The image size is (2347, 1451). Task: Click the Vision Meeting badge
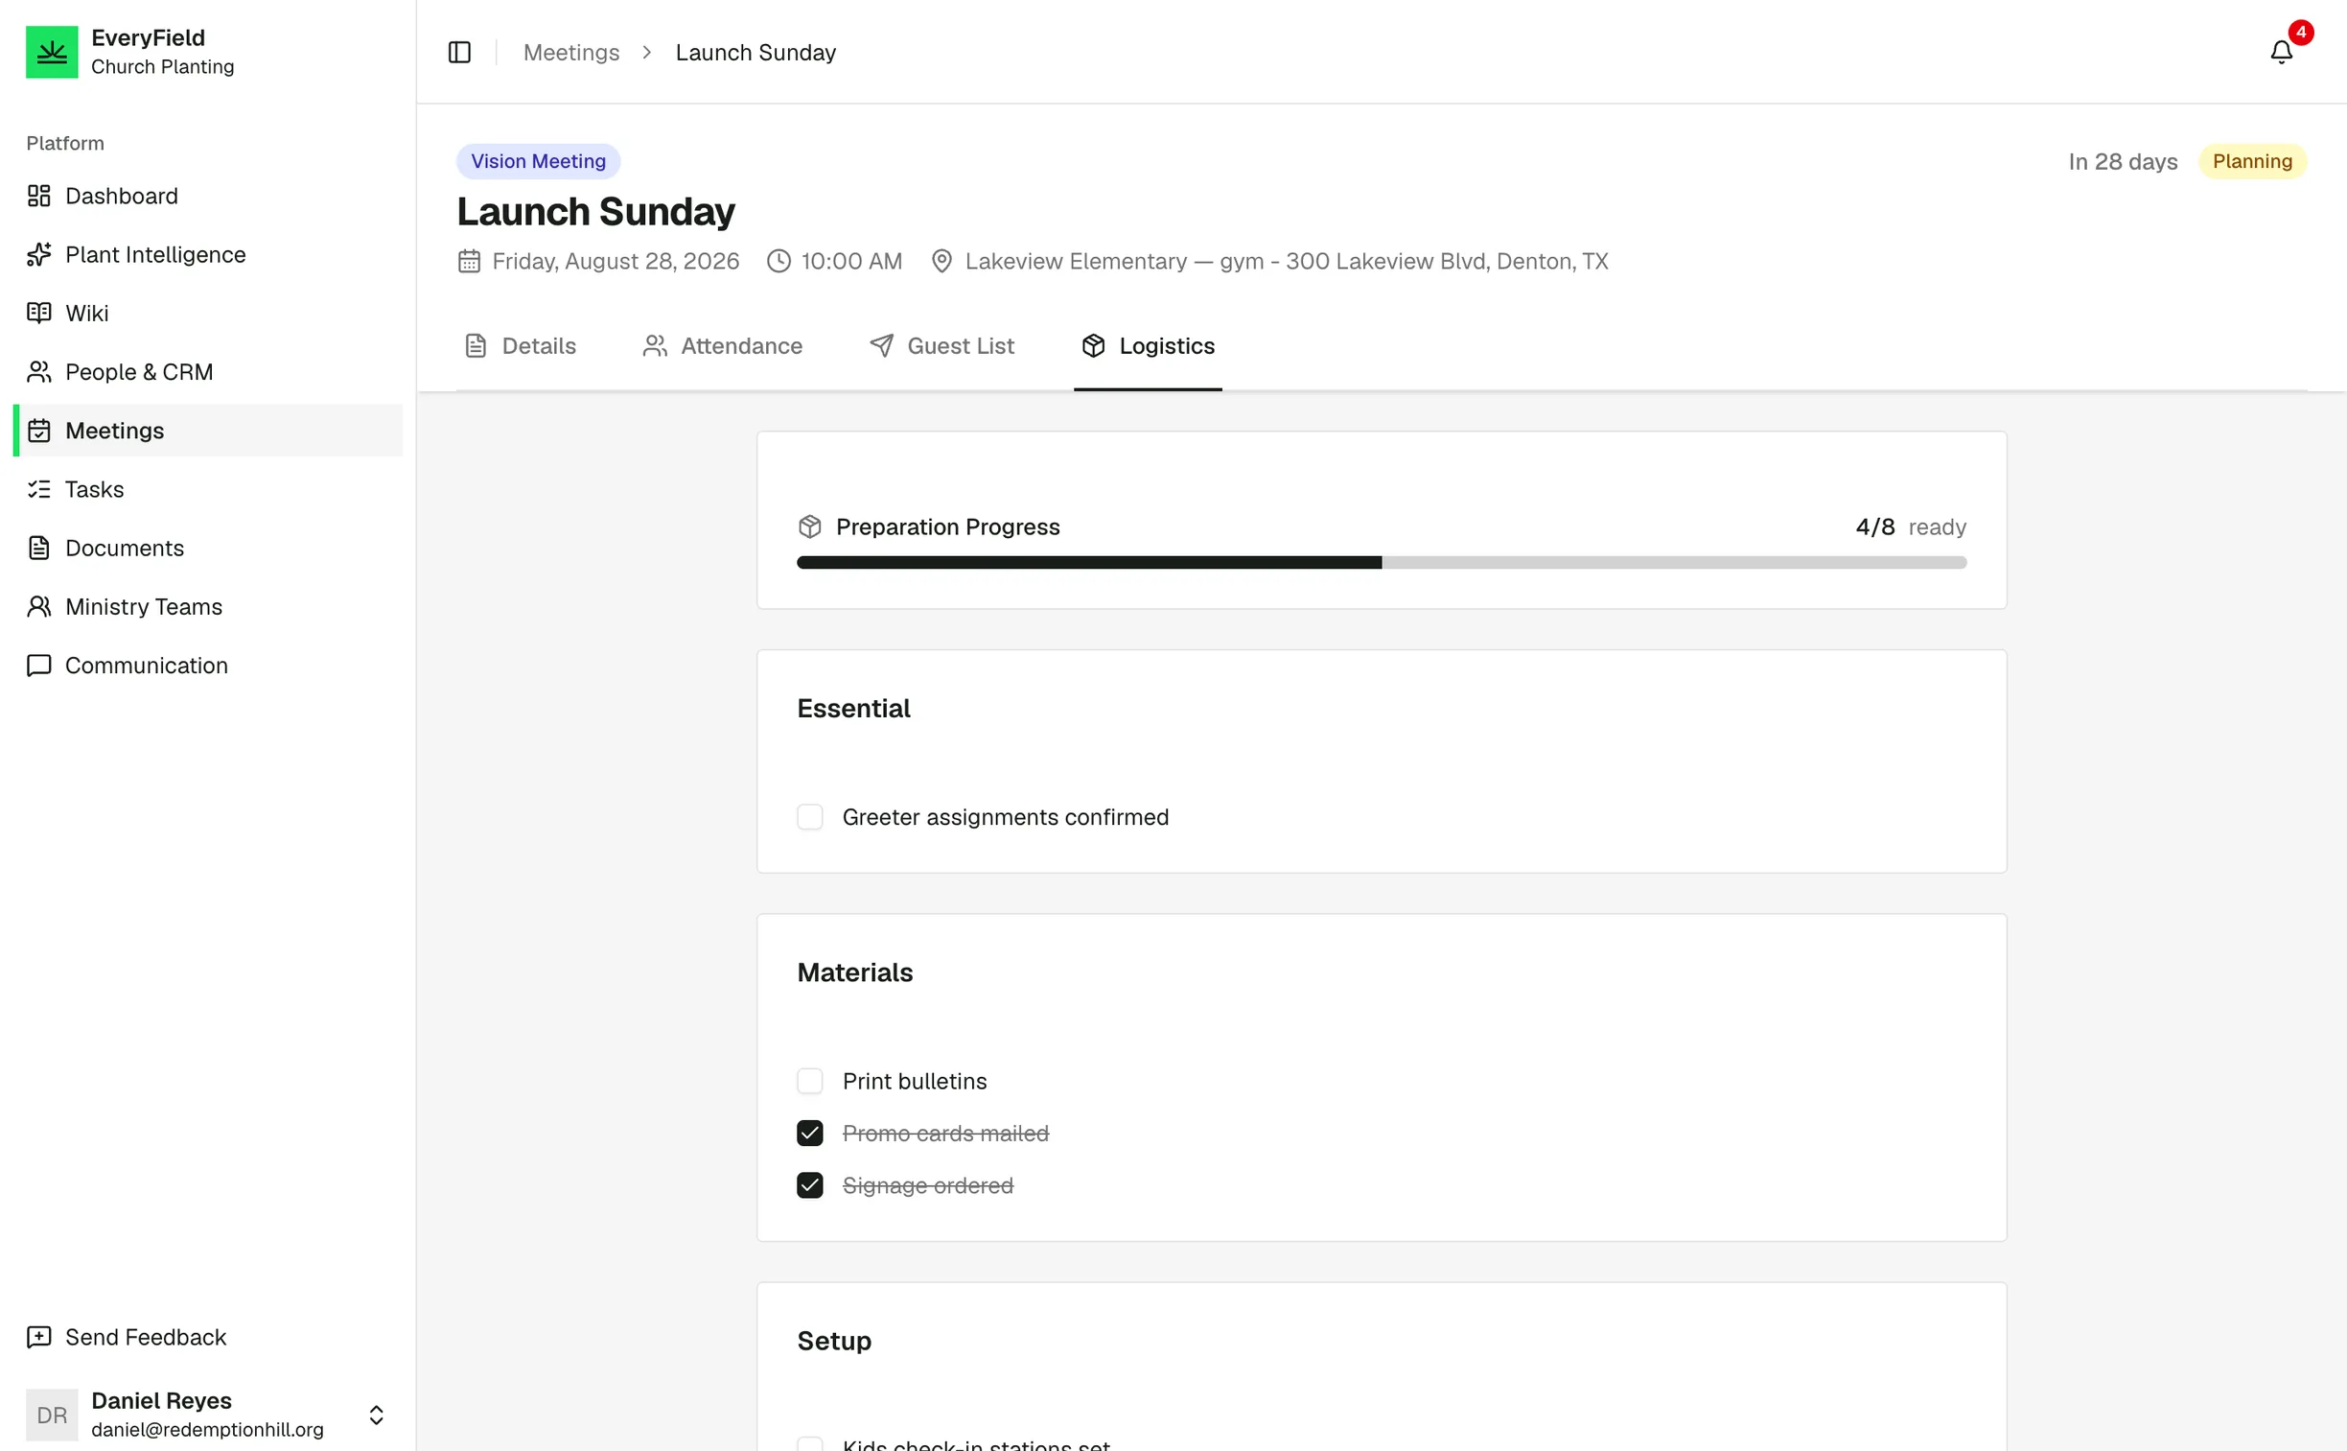(538, 161)
